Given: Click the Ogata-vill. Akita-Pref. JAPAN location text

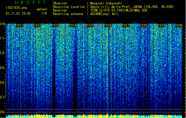Looking at the screenshot, I should [x=132, y=7].
